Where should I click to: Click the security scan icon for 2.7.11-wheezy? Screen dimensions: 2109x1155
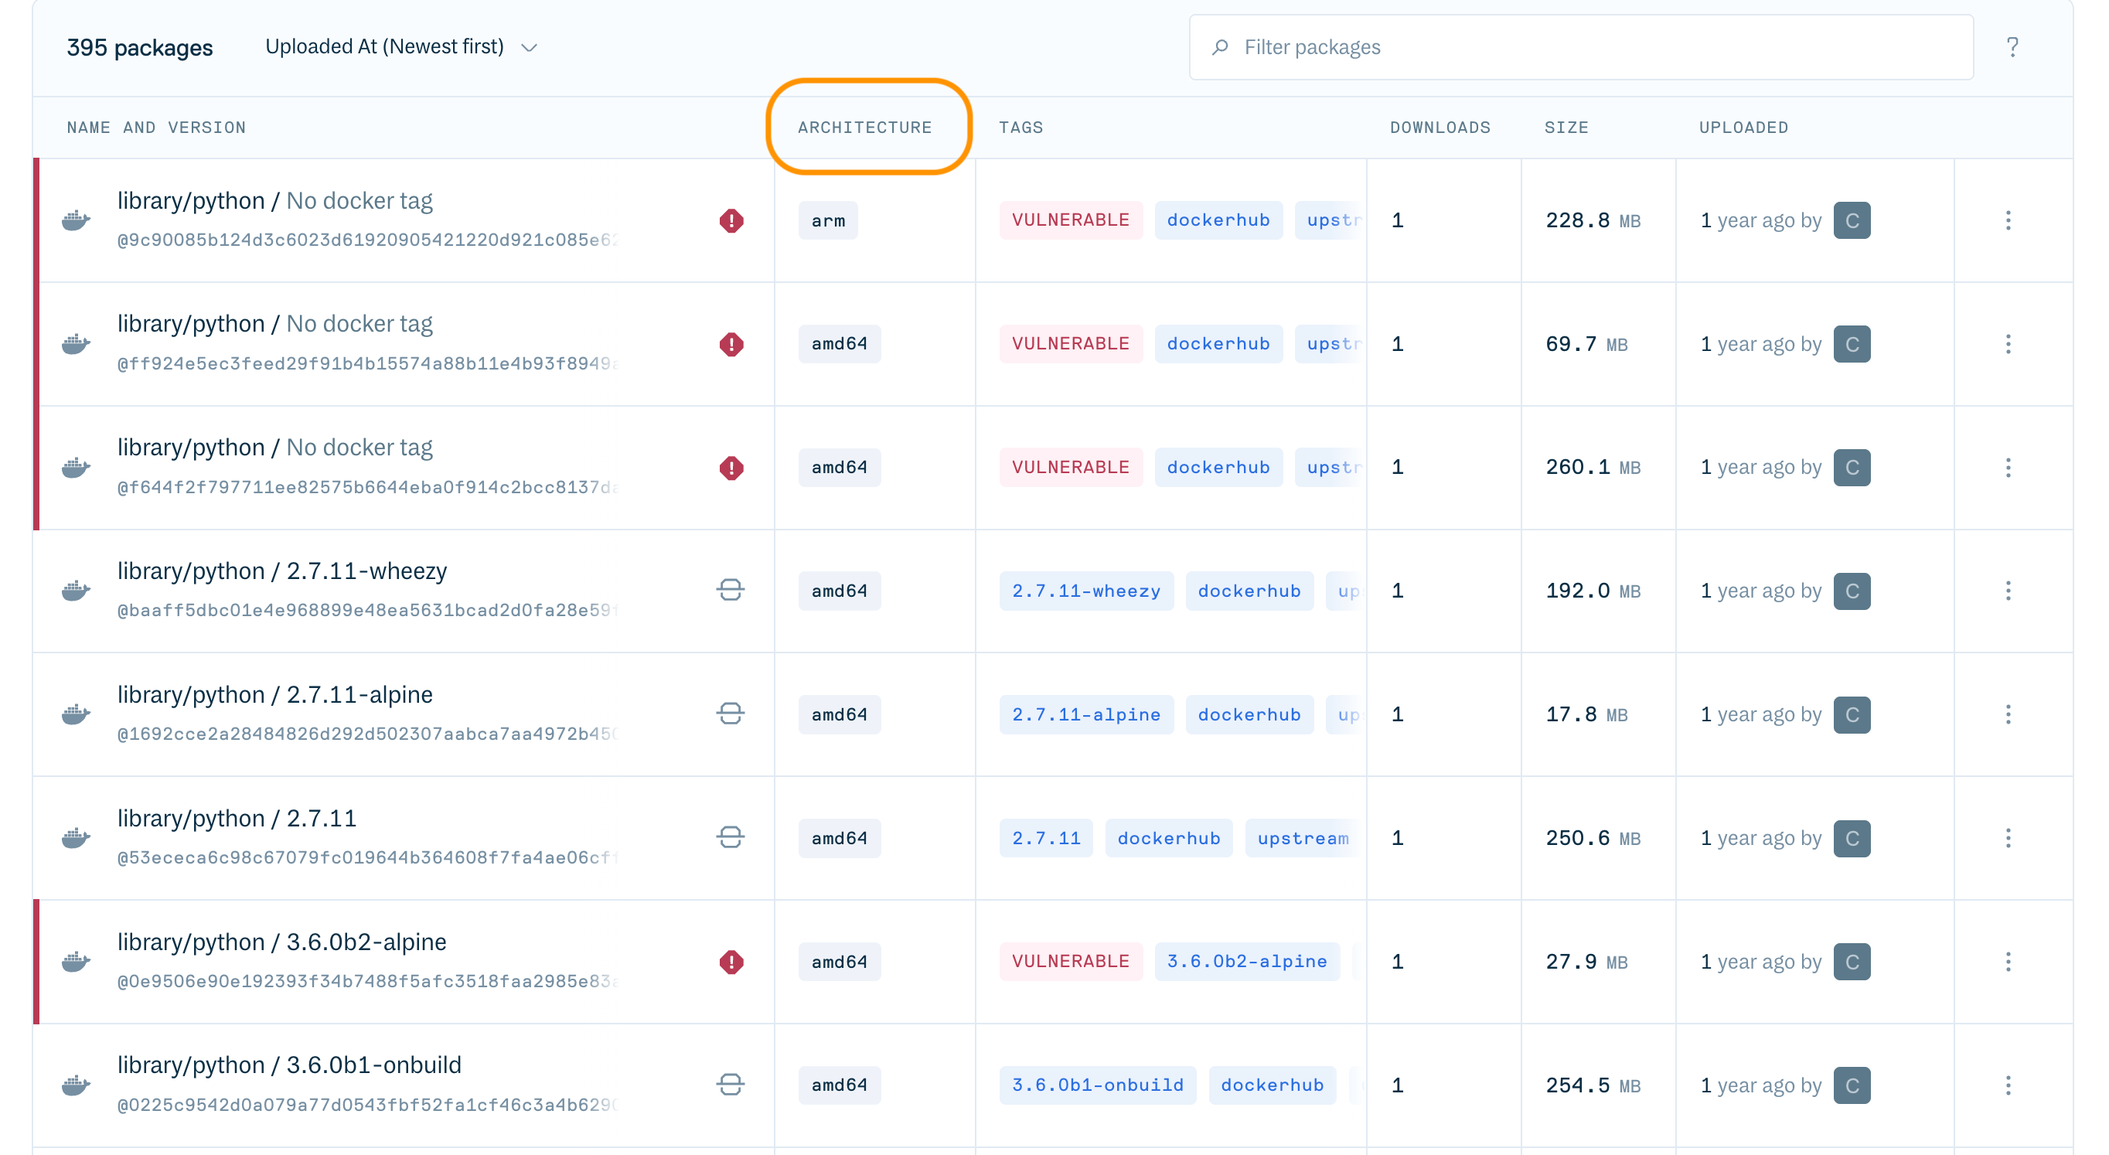731,590
